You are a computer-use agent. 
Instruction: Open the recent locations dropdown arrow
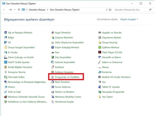tap(15, 10)
